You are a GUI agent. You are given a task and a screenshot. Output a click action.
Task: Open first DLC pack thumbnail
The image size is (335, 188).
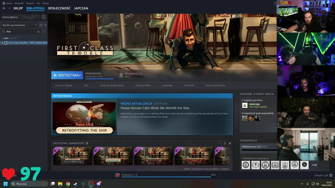pyautogui.click(x=72, y=156)
